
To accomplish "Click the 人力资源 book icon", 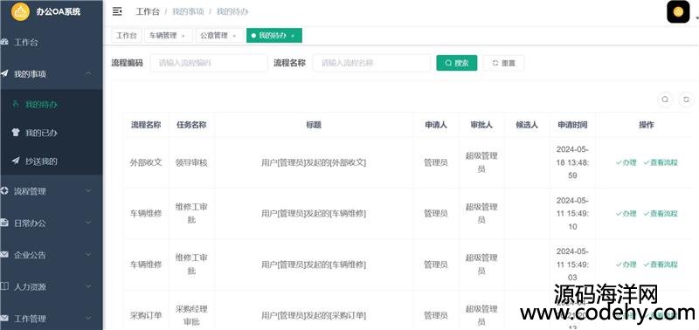I will 4,286.
